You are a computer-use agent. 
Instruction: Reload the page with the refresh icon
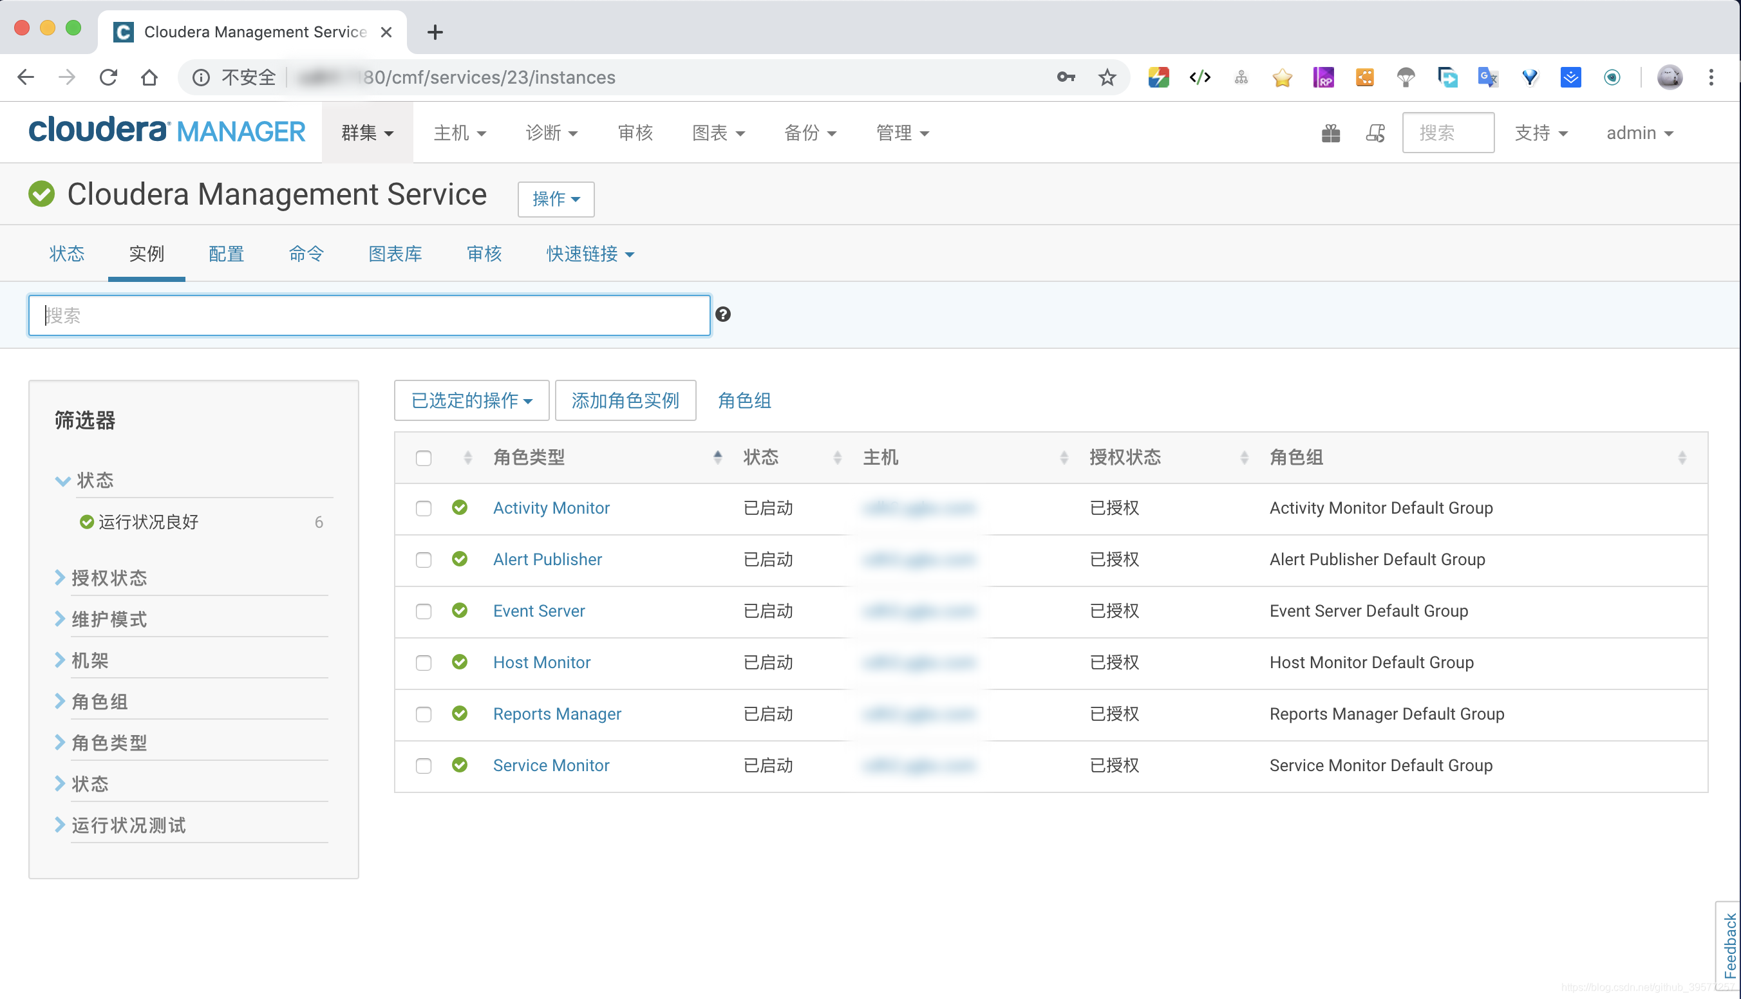click(x=108, y=77)
